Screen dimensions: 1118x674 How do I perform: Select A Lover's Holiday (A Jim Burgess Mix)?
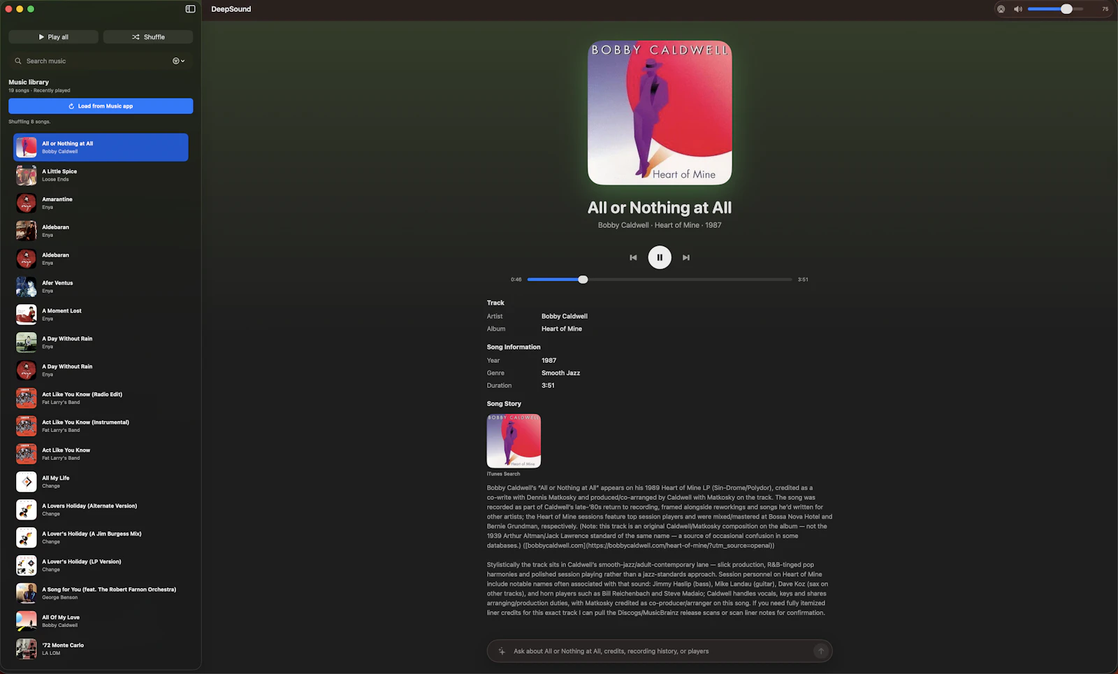(x=101, y=538)
